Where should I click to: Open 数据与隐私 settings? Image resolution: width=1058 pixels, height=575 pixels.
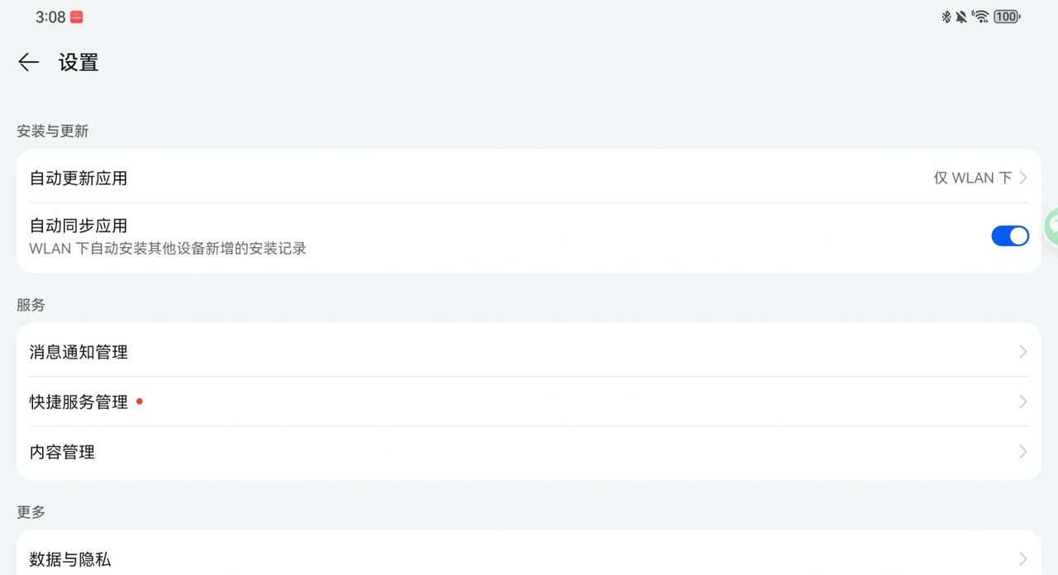point(70,559)
